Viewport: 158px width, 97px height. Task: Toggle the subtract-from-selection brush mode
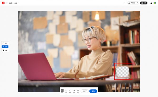pos(66,91)
